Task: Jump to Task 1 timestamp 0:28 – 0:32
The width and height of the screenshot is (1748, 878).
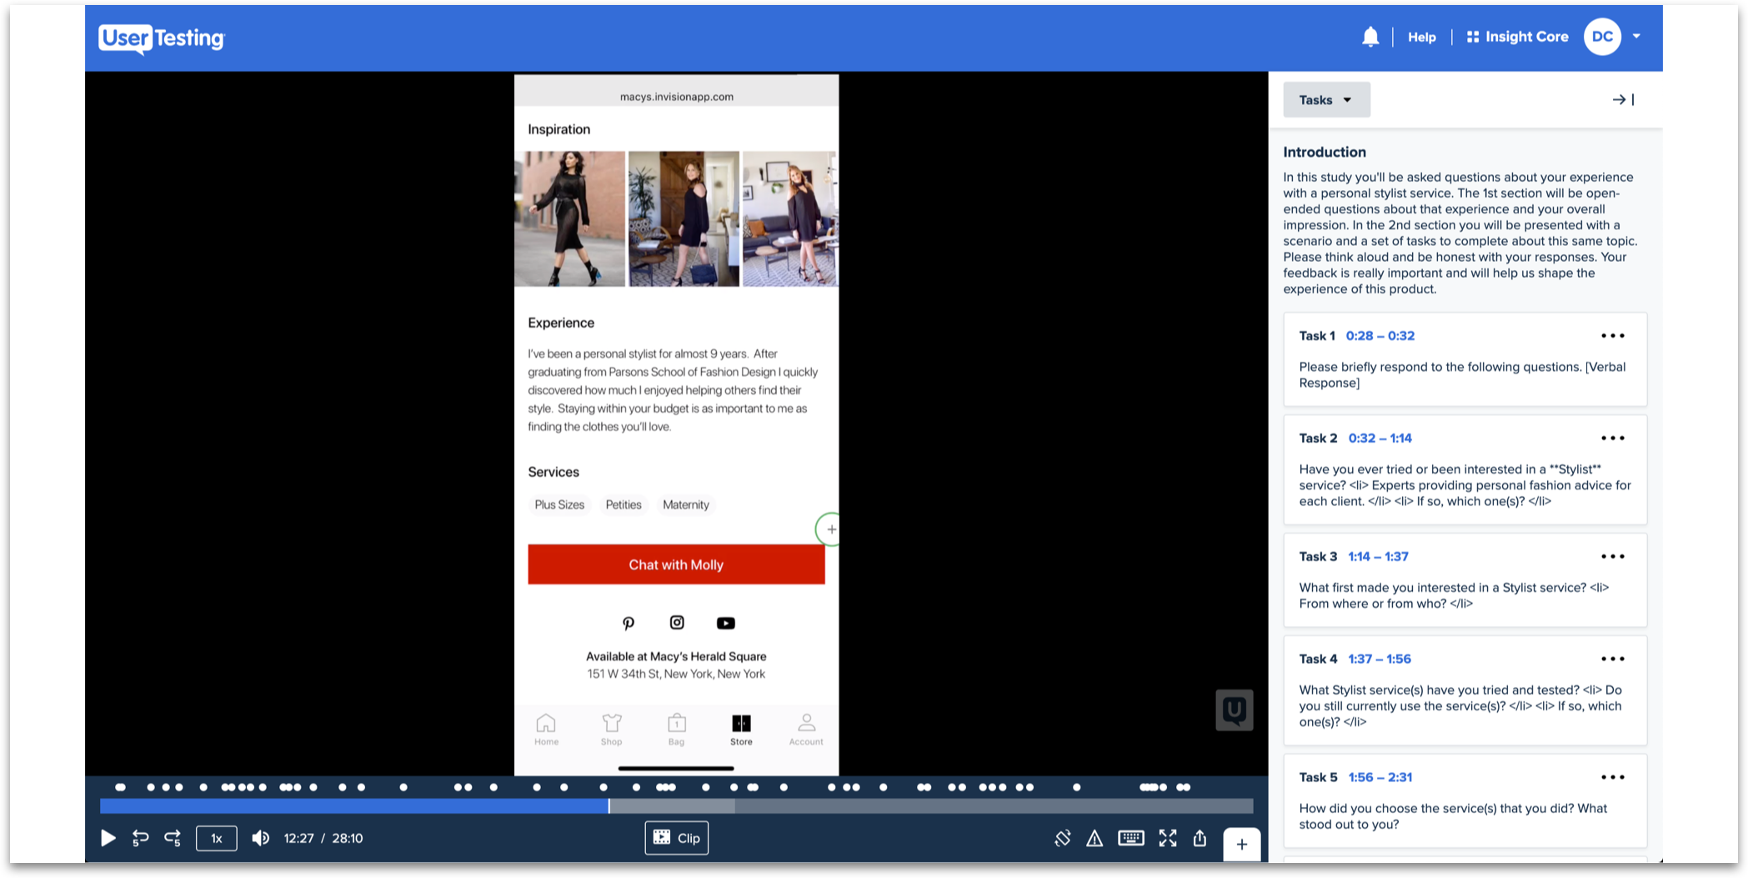Action: tap(1380, 336)
